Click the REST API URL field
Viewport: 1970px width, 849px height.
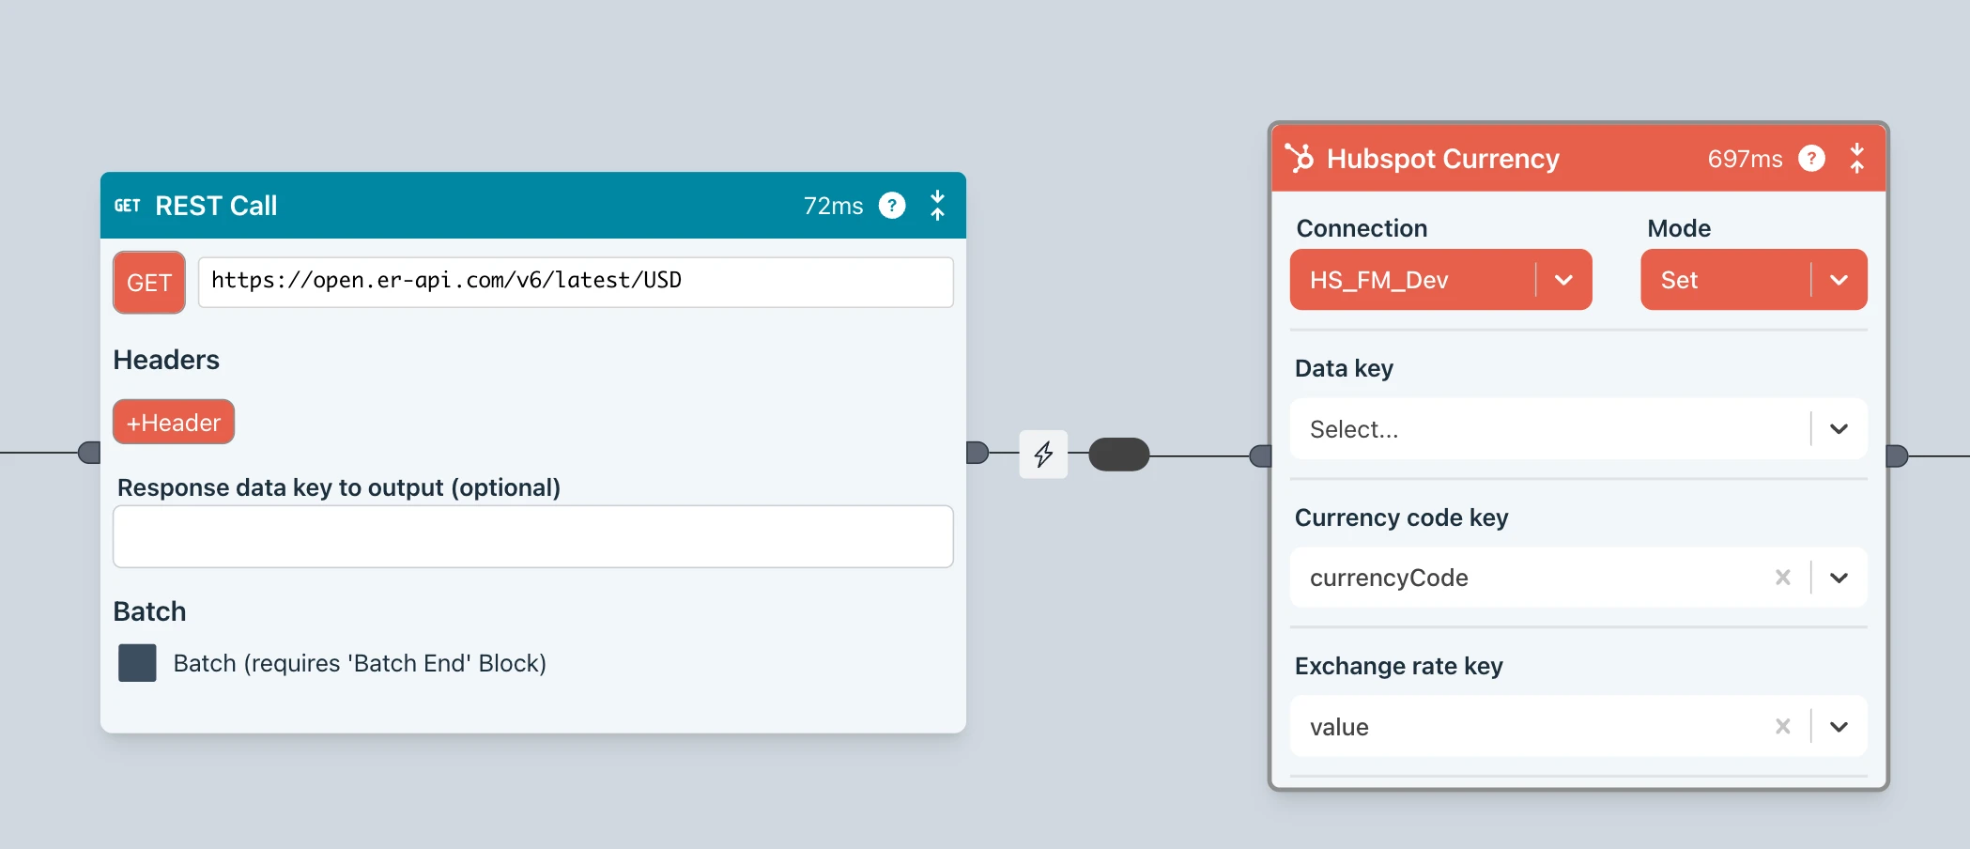(x=575, y=282)
